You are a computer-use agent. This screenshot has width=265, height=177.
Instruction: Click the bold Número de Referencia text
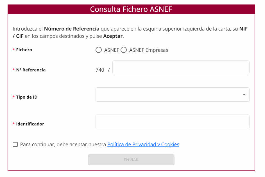[72, 29]
